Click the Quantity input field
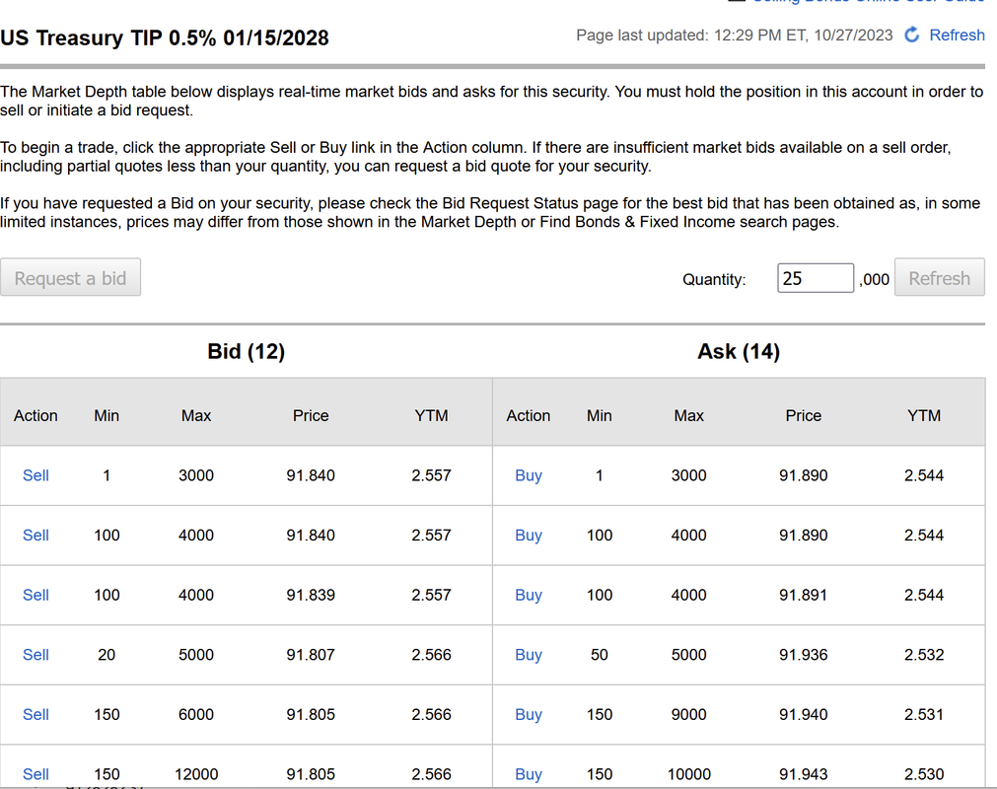997x789 pixels. (x=816, y=278)
